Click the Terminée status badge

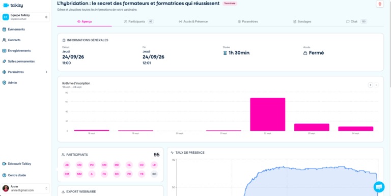[230, 4]
